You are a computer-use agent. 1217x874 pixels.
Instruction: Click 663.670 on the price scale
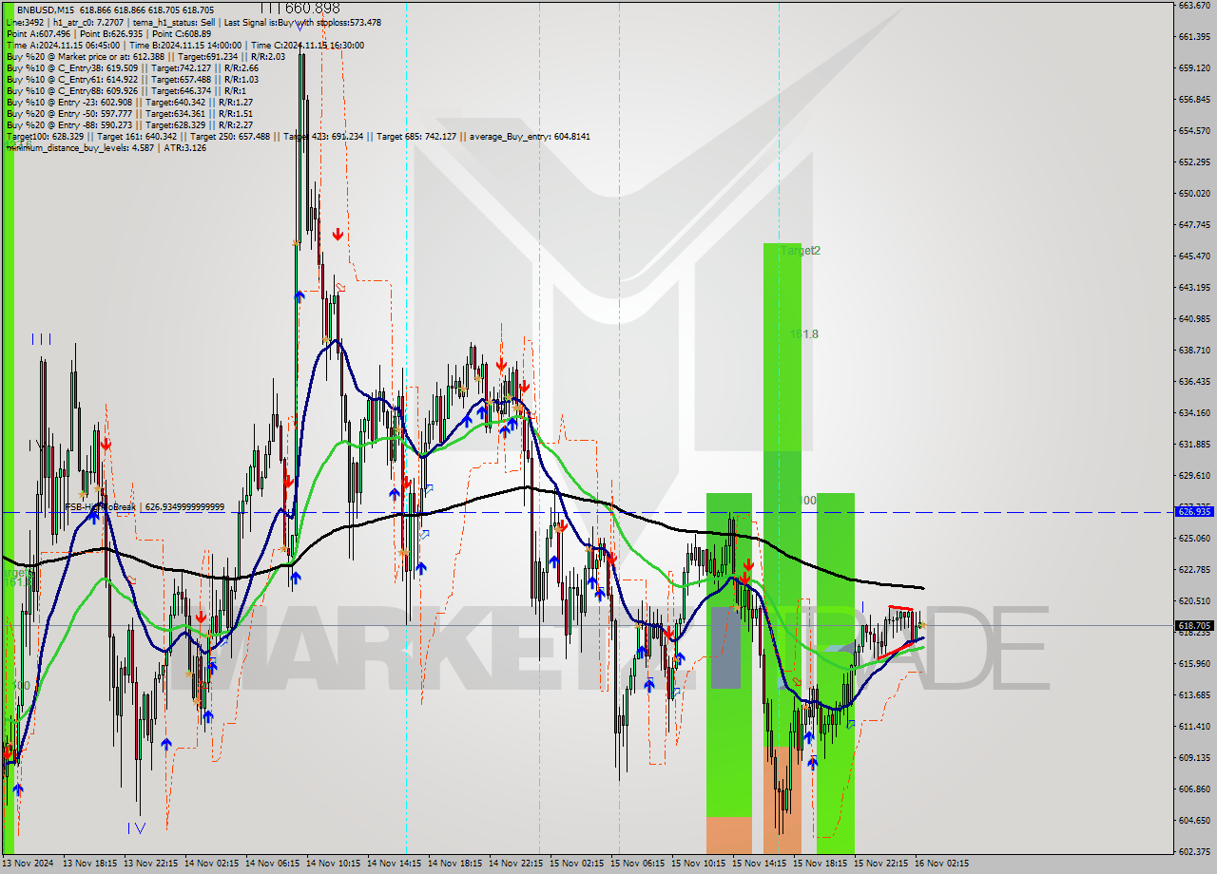(x=1193, y=5)
